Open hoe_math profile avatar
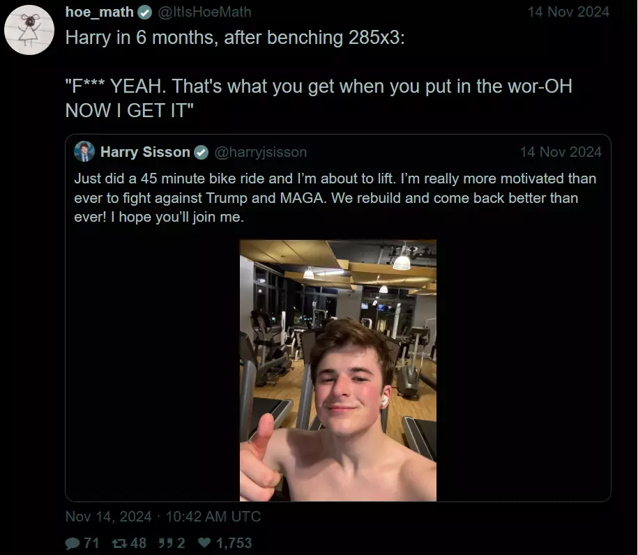Image resolution: width=638 pixels, height=555 pixels. pos(29,30)
